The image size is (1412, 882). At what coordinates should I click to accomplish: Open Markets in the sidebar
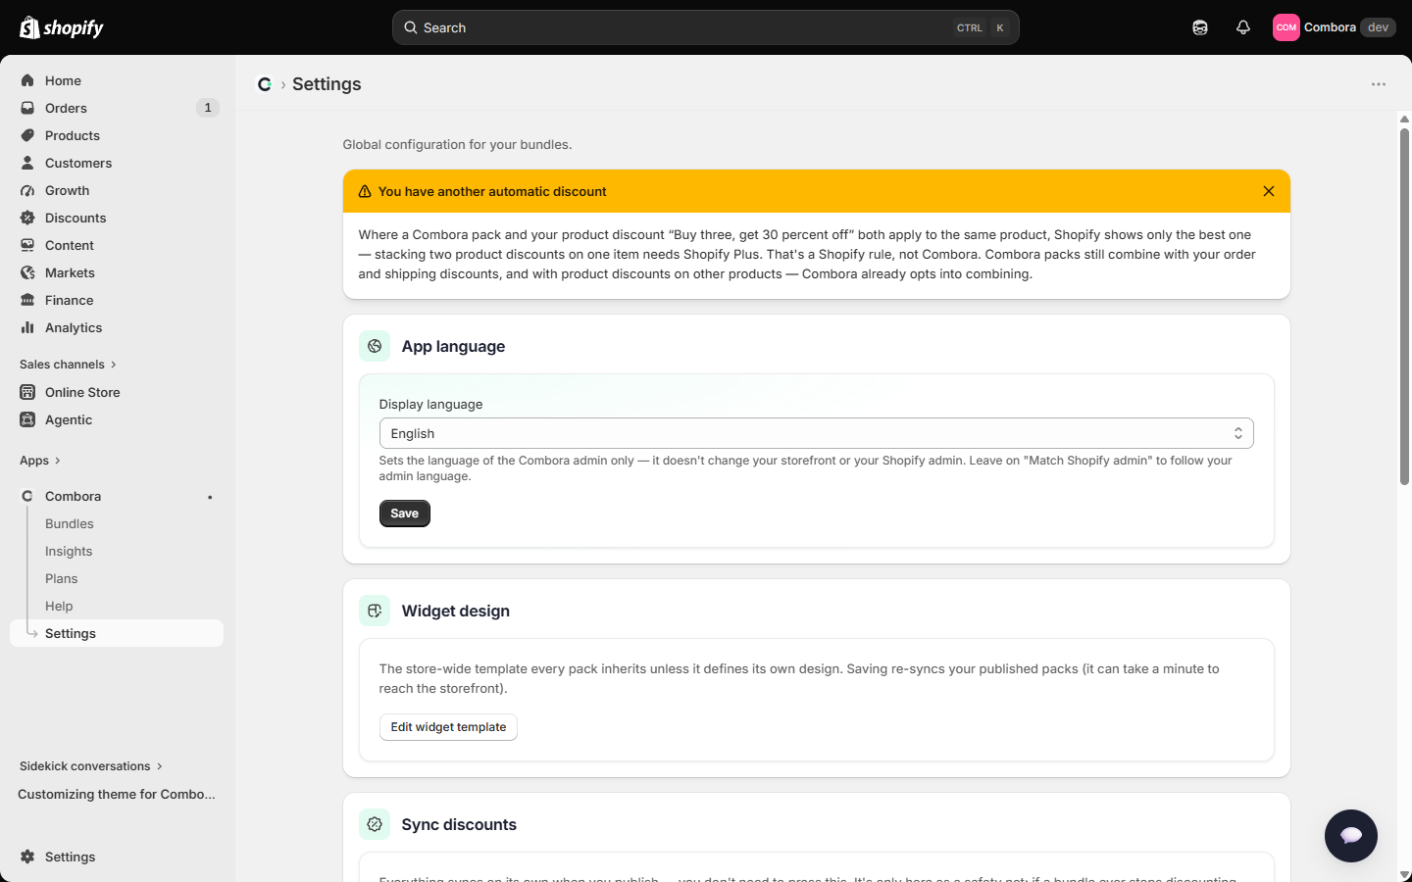(x=117, y=272)
